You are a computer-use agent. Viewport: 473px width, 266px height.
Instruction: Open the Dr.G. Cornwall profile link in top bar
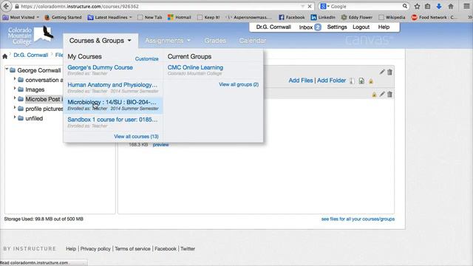click(x=273, y=27)
